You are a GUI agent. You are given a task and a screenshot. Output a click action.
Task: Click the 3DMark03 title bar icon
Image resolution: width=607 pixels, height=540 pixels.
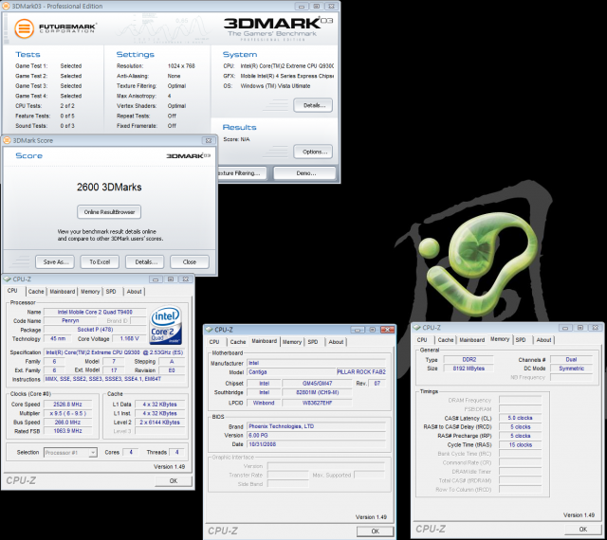click(7, 6)
